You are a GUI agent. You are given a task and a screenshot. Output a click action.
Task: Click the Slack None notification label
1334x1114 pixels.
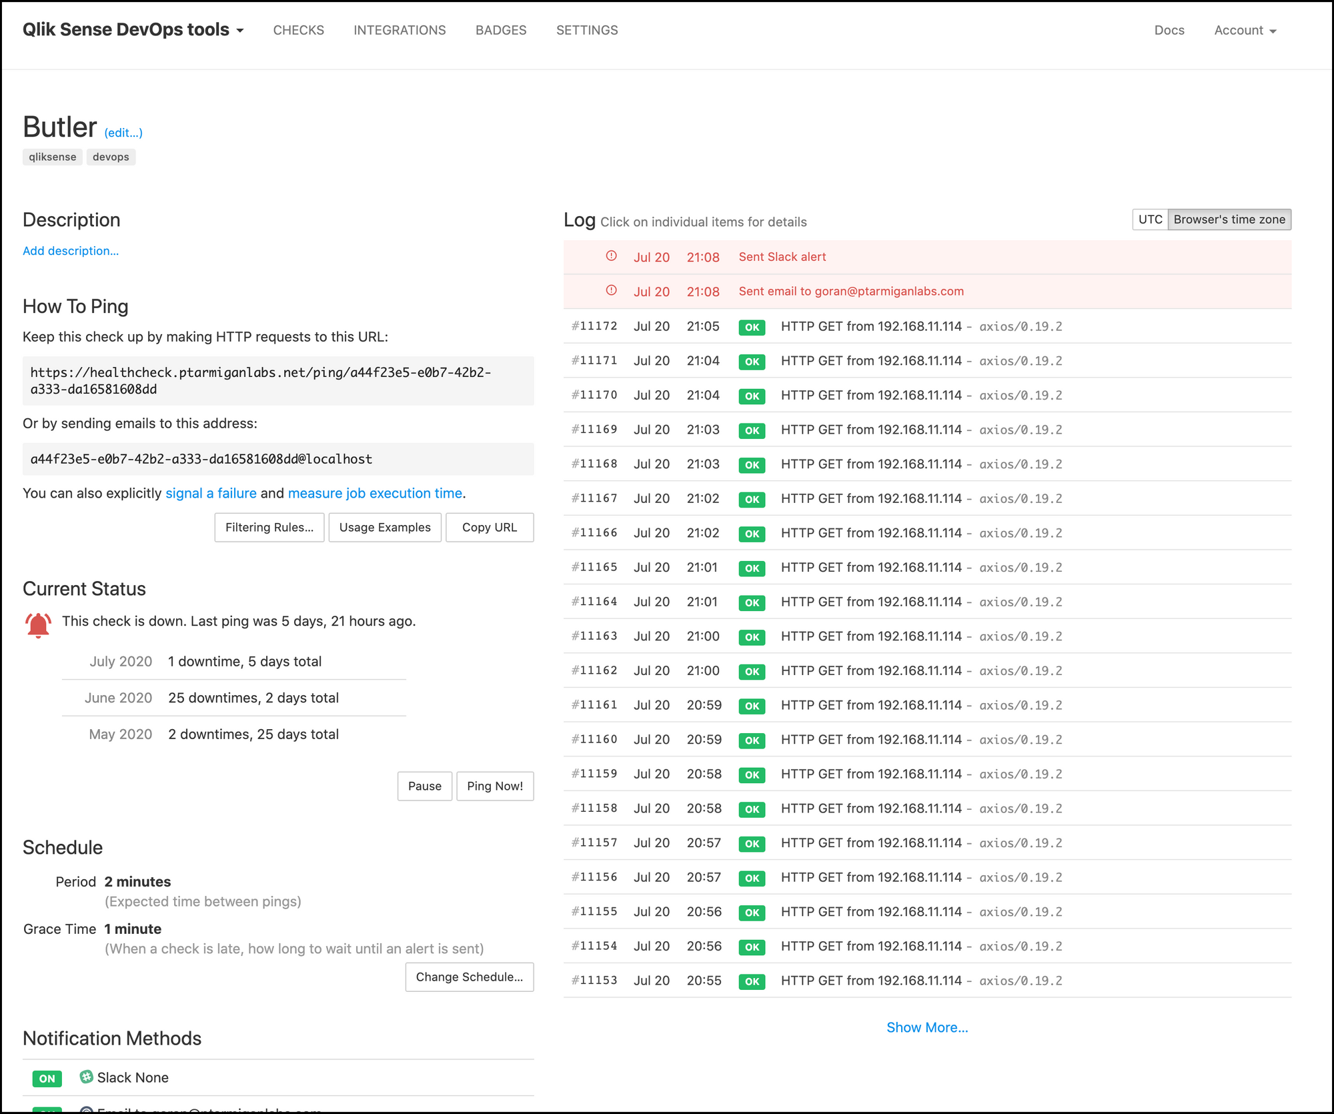tap(133, 1077)
